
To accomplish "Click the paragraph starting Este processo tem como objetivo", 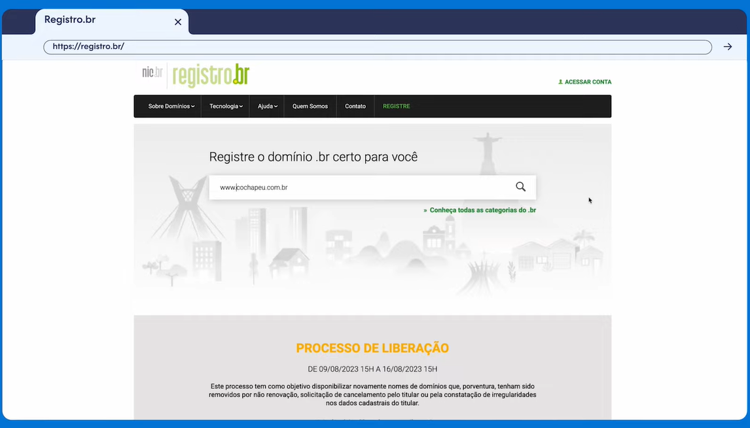I will click(372, 395).
